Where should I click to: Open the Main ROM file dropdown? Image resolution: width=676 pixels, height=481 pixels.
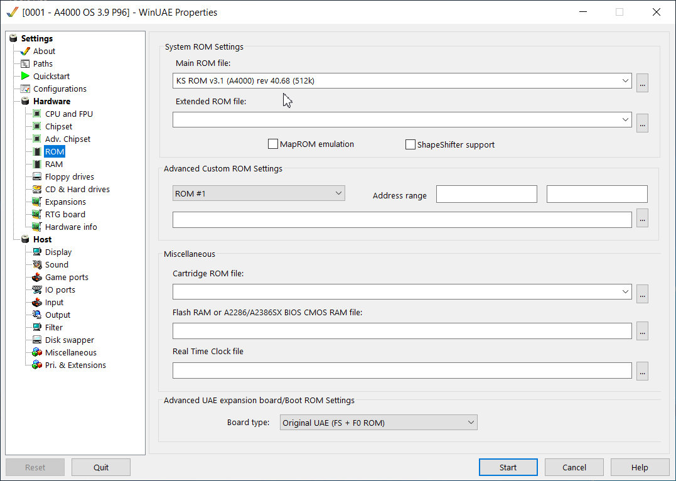point(625,80)
